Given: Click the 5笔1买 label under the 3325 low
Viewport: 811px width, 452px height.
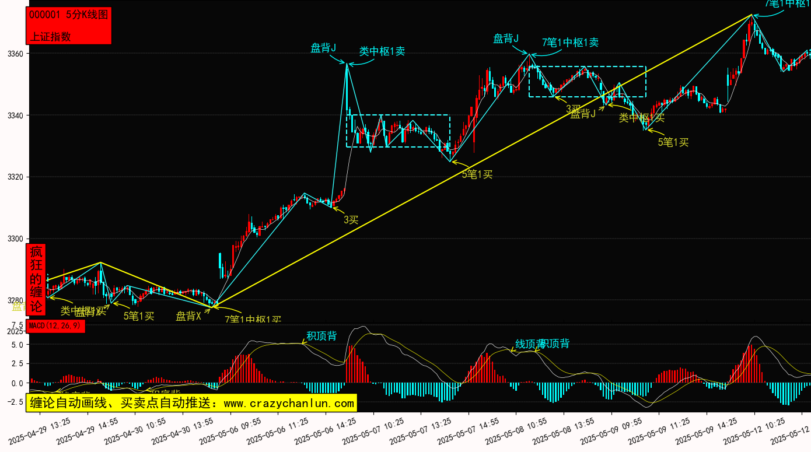Looking at the screenshot, I should (477, 174).
